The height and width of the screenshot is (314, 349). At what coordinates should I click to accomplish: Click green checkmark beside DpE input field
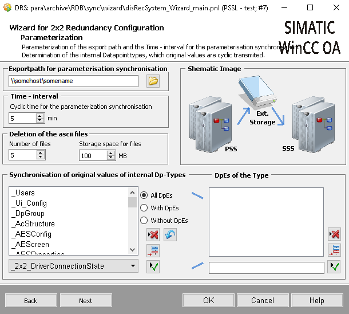(x=334, y=266)
